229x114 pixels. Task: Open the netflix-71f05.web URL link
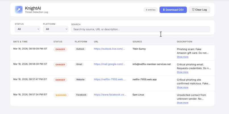pyautogui.click(x=110, y=79)
